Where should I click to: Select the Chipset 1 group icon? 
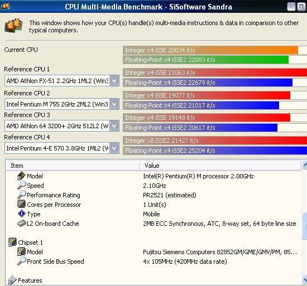pos(12,242)
